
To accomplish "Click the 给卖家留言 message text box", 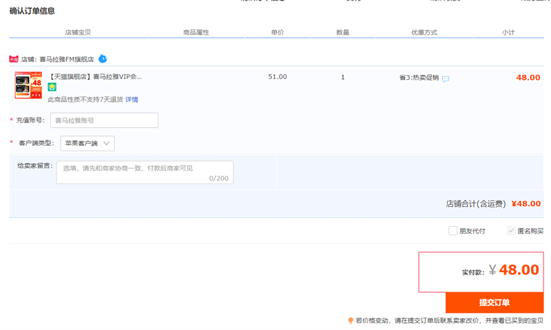I will pos(145,172).
